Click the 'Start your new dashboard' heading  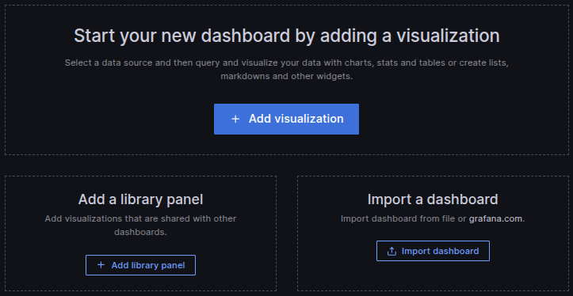point(287,36)
